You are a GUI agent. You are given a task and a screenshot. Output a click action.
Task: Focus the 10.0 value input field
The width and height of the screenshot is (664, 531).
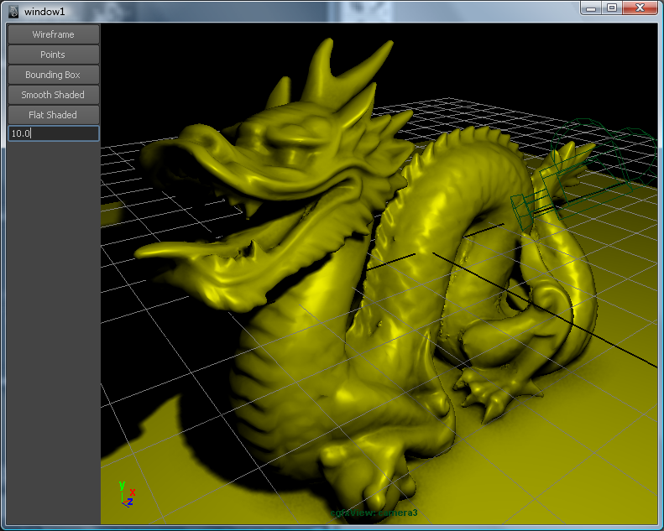[x=54, y=133]
